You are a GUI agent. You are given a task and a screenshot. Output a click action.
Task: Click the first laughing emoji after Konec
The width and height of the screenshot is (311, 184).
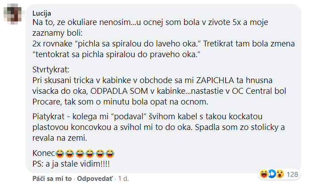point(60,154)
